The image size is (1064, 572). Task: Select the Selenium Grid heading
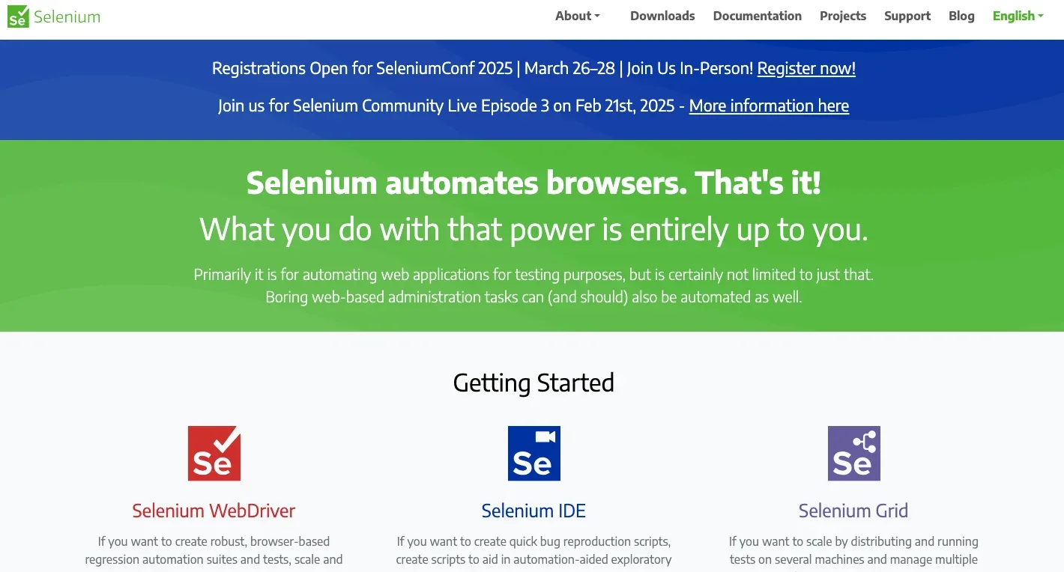853,511
